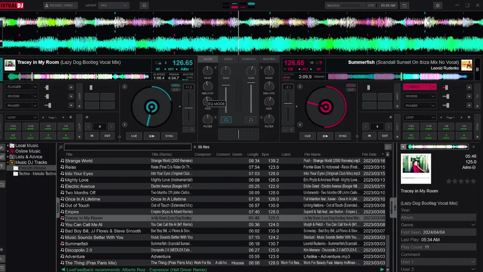This screenshot has width=483, height=272.
Task: Set loop IN on the left deck
Action: pyautogui.click(x=92, y=136)
